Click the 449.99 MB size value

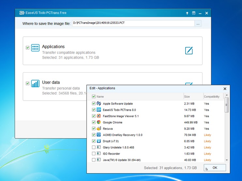pos(191,122)
